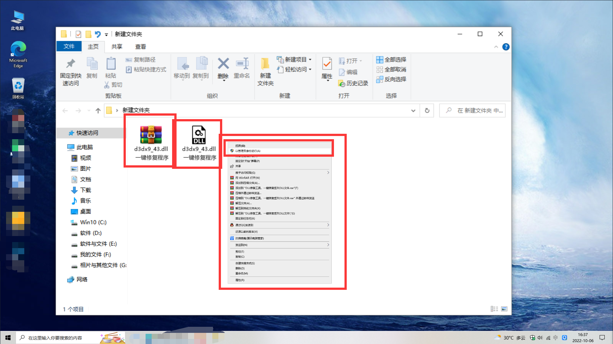The image size is (613, 344).
Task: Switch to the 查看 ribbon tab
Action: point(140,47)
